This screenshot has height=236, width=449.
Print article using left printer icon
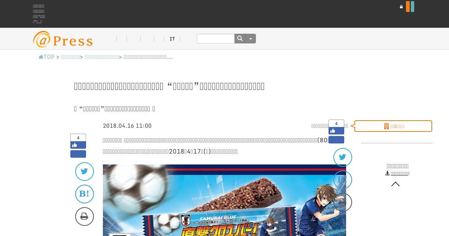tap(85, 217)
